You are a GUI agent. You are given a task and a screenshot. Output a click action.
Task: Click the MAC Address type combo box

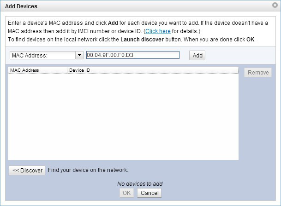click(42, 55)
